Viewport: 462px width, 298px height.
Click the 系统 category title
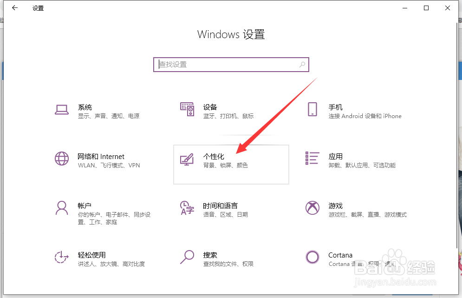click(85, 107)
